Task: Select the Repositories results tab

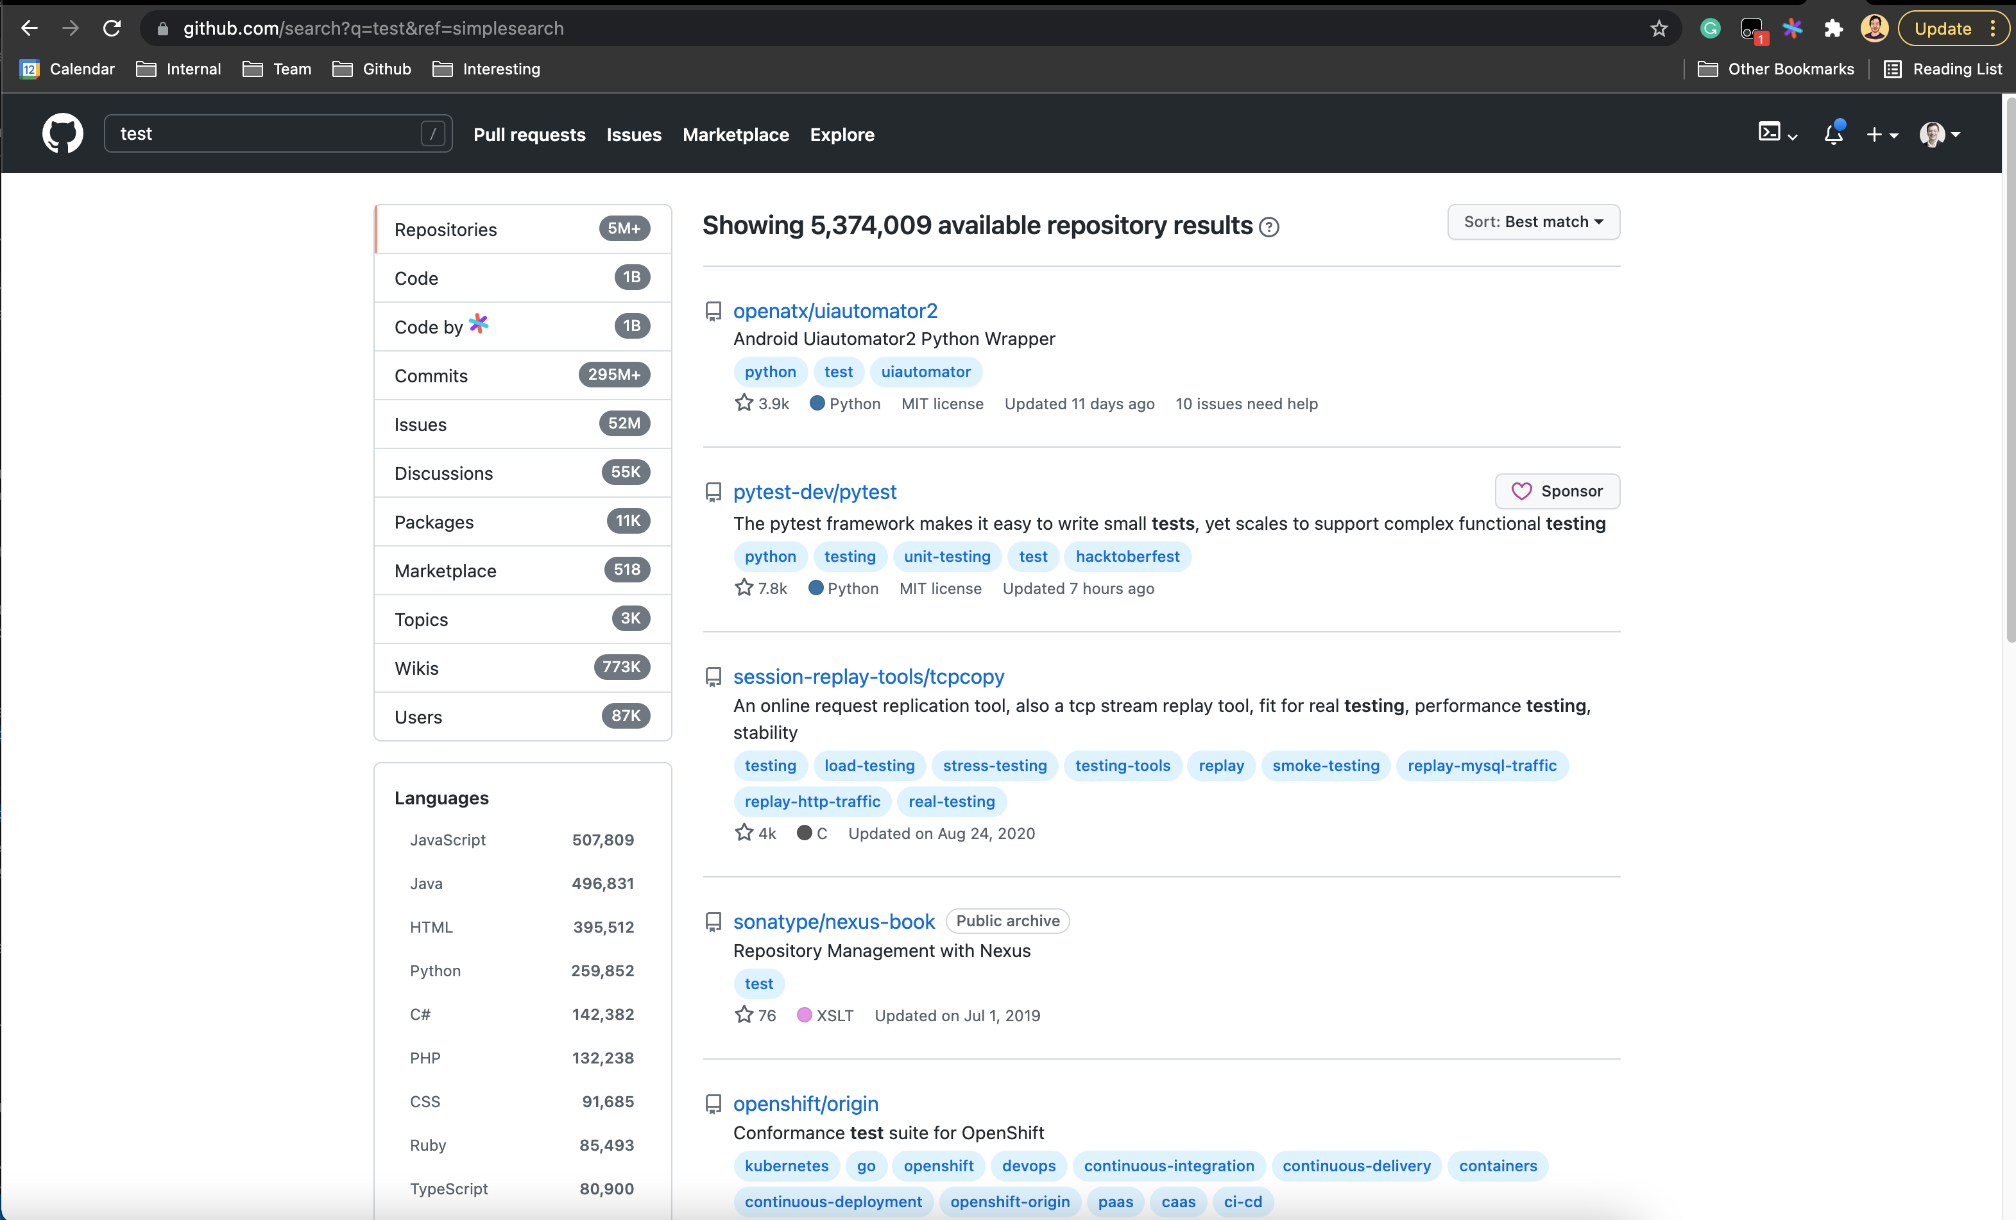Action: [523, 229]
